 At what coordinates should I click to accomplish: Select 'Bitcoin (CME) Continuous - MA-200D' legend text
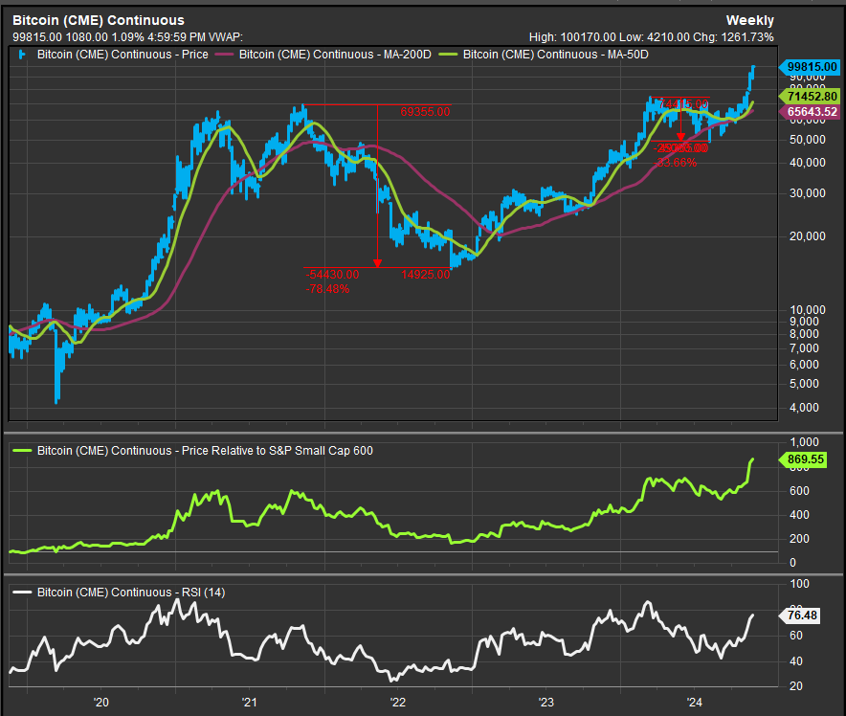tap(335, 55)
